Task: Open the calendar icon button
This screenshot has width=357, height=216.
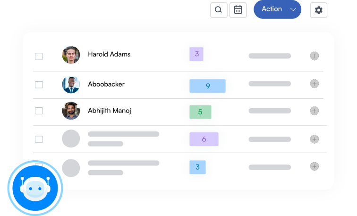Action: (238, 10)
